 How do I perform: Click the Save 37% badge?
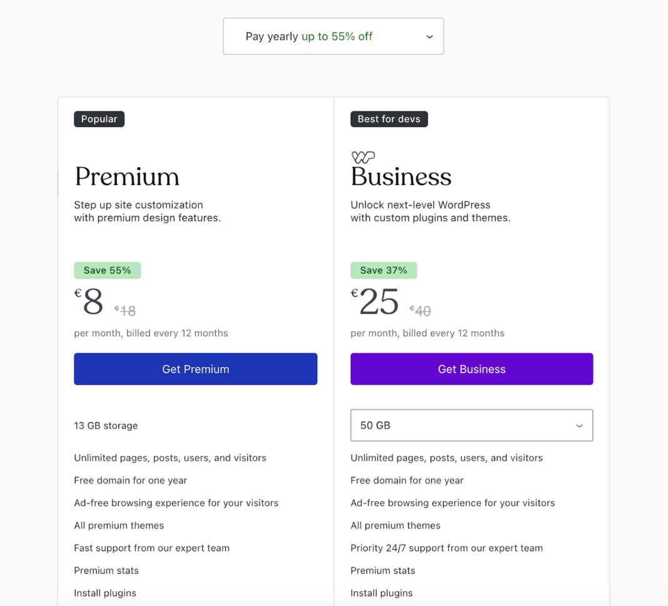click(x=383, y=270)
